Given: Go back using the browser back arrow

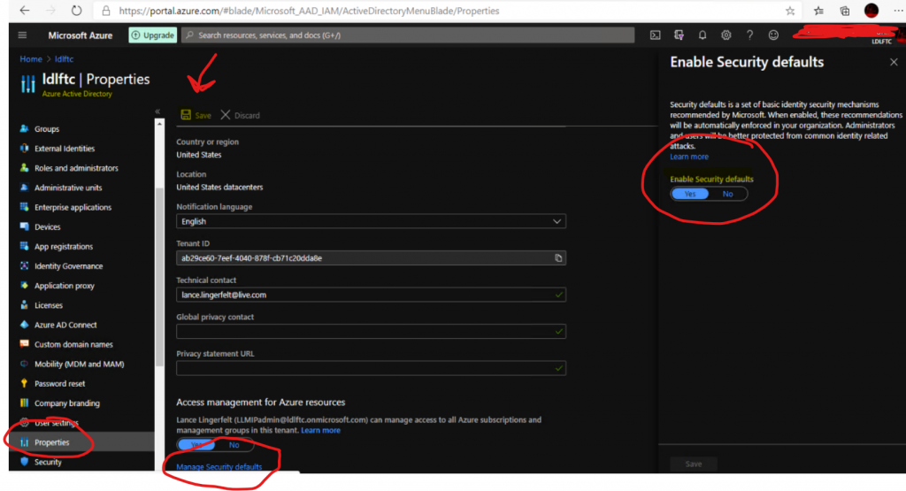Looking at the screenshot, I should coord(24,11).
